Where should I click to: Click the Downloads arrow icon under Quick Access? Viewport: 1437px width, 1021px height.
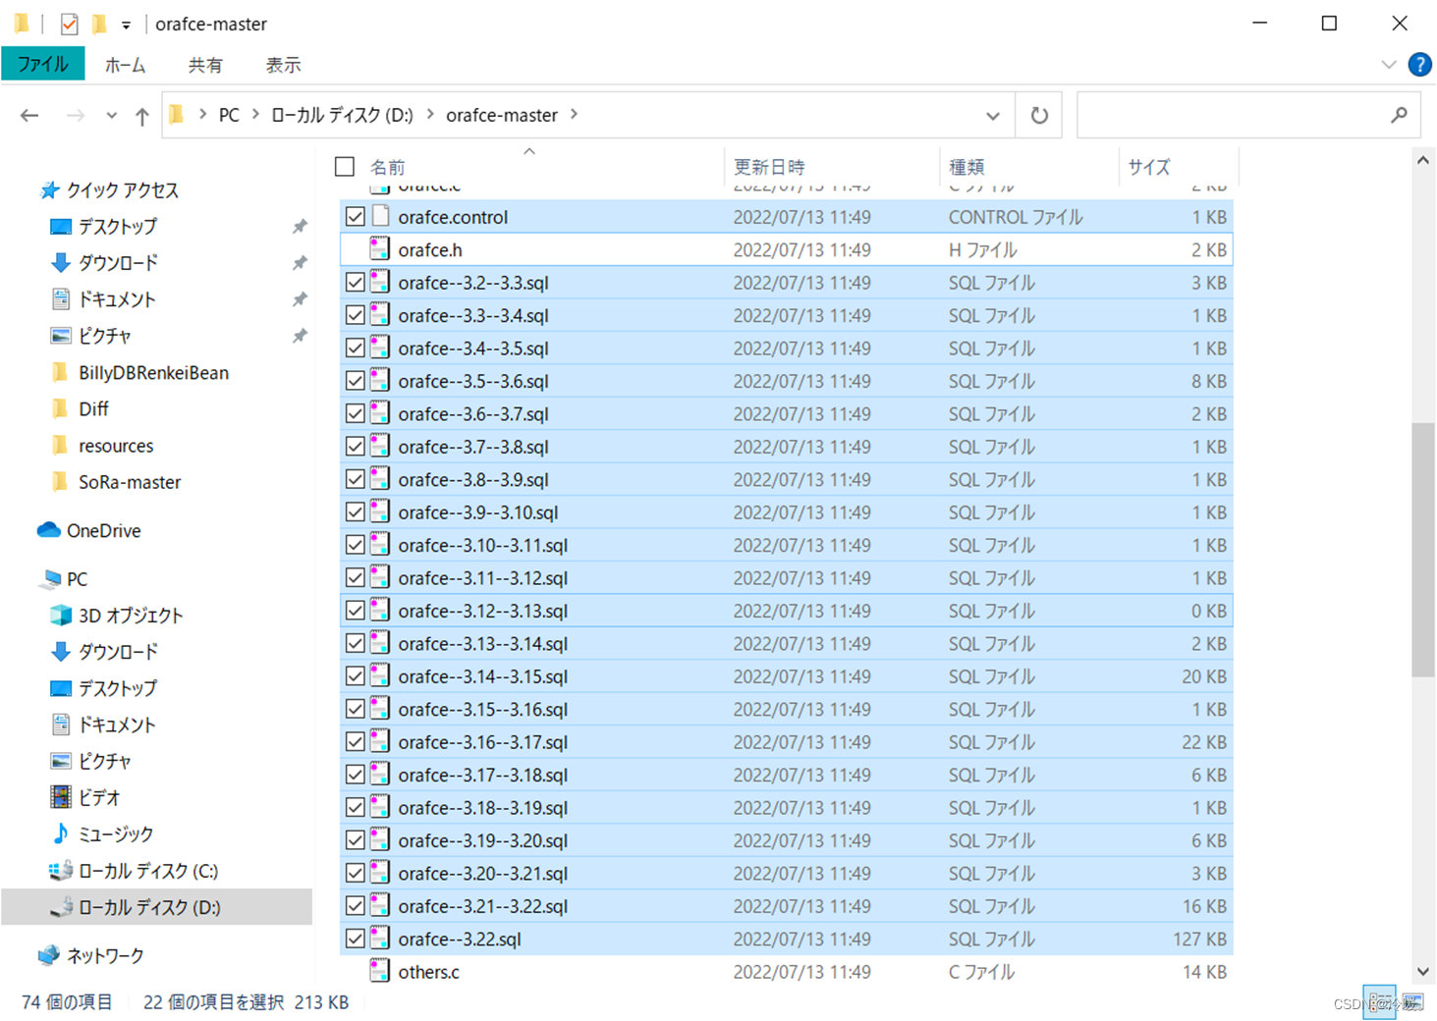coord(61,263)
